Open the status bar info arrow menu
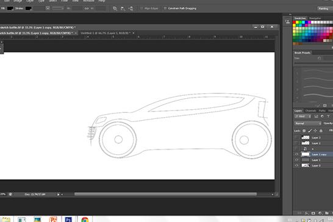Viewport: 333px width, 222px height. pos(58,194)
